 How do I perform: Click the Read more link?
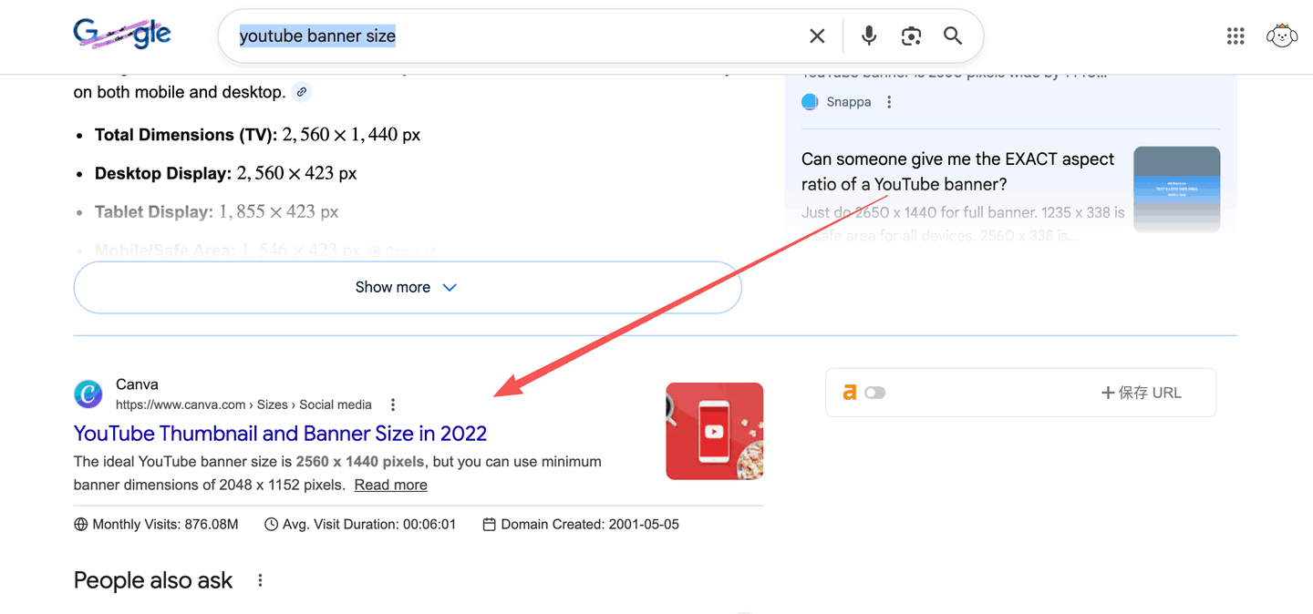coord(390,485)
